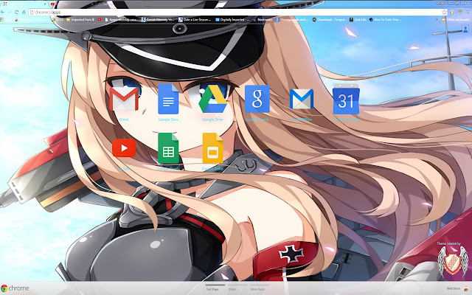The height and width of the screenshot is (295, 472).
Task: Show hidden bookmarks via overflow chevron
Action: 437,20
